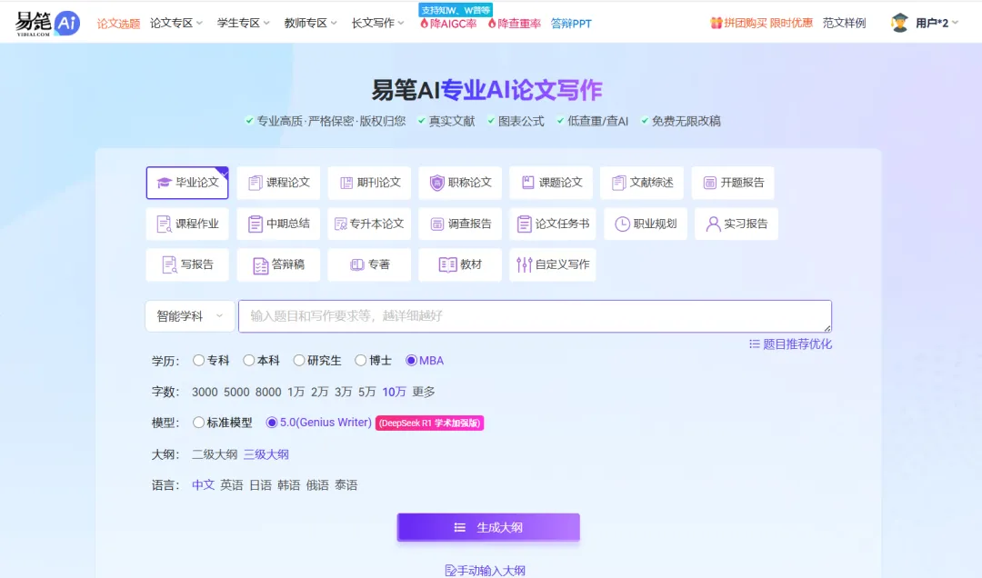Viewport: 982px width, 578px height.
Task: Click 生成大纲 button
Action: (488, 527)
